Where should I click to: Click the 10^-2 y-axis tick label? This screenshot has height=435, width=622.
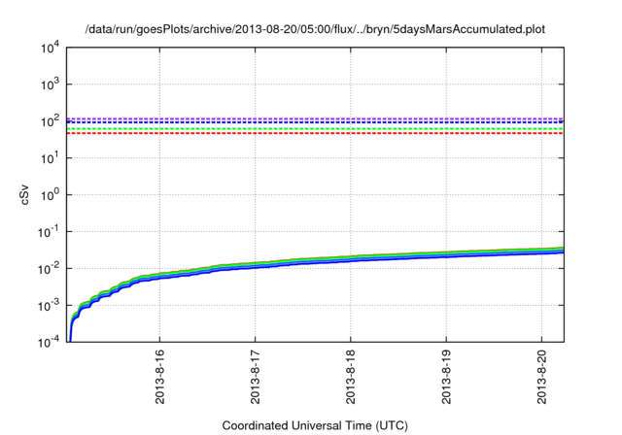(x=49, y=269)
